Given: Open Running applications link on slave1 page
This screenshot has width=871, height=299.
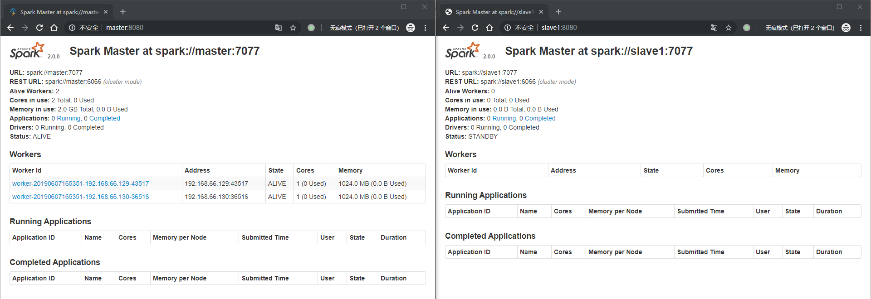Looking at the screenshot, I should point(504,118).
